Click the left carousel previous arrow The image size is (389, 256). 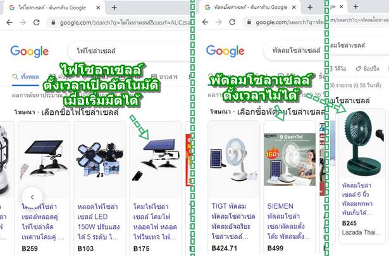click(32, 197)
